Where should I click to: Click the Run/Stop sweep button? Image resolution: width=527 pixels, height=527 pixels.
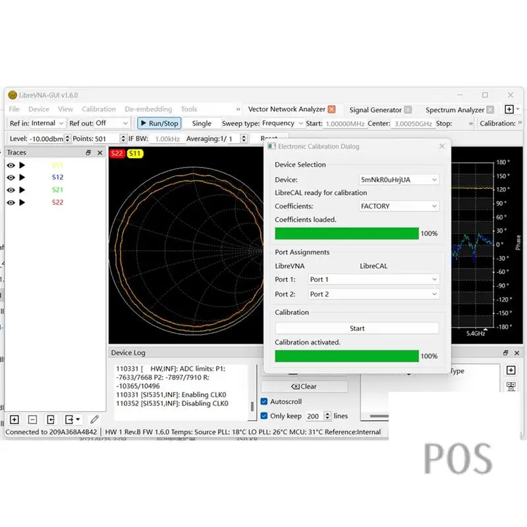[159, 123]
